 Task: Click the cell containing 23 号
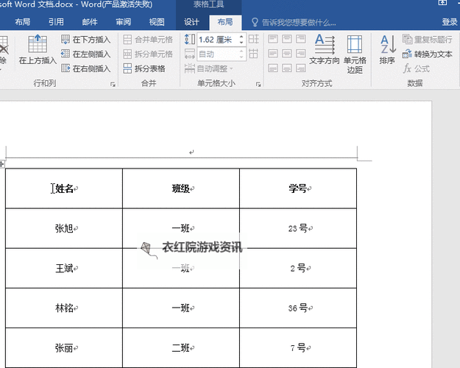point(298,228)
